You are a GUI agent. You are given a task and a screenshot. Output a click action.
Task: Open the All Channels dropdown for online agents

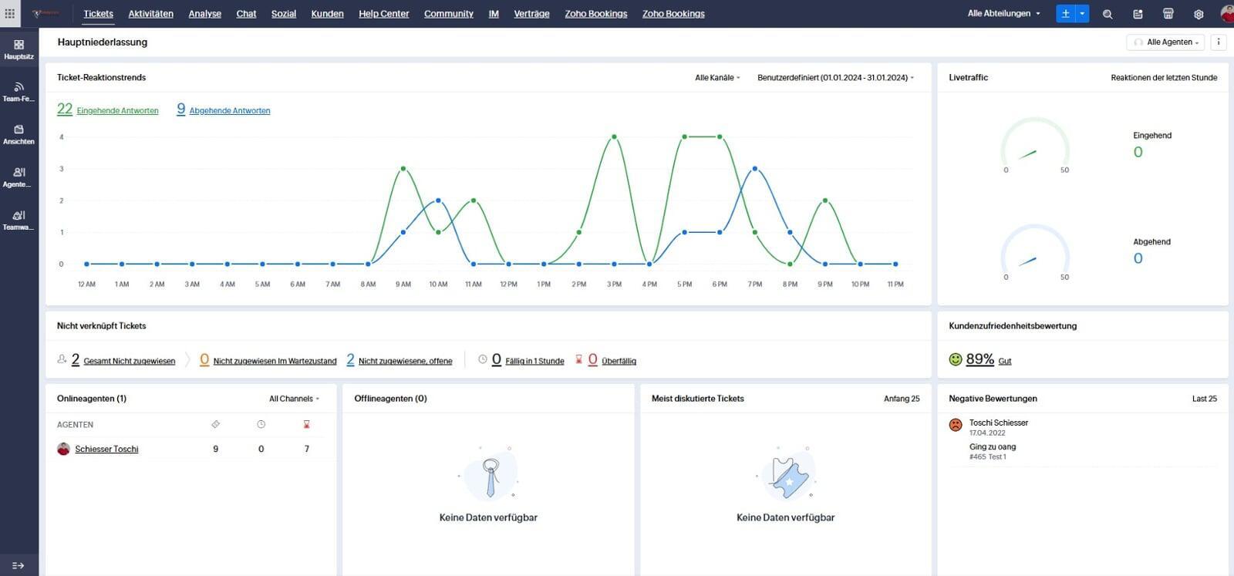[294, 399]
